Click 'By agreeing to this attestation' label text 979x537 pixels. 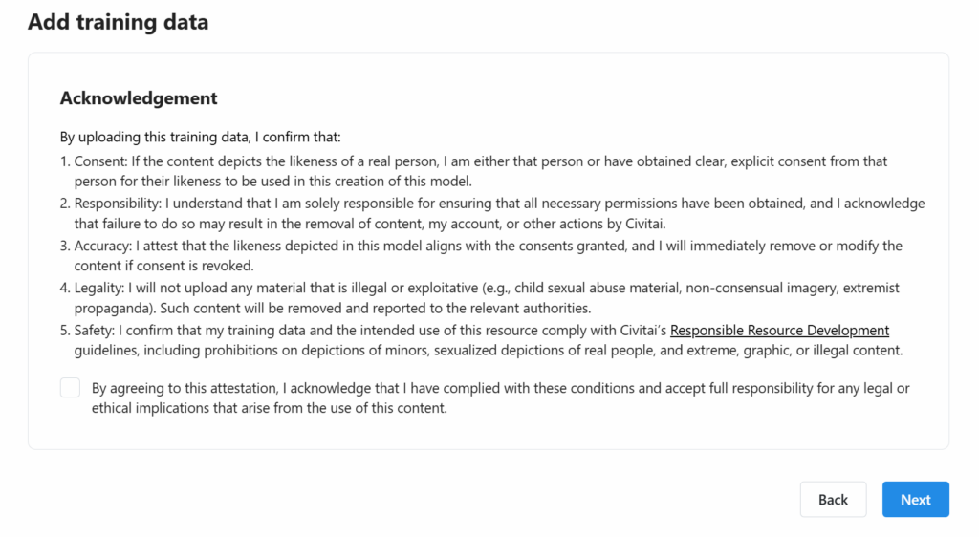tap(500, 388)
